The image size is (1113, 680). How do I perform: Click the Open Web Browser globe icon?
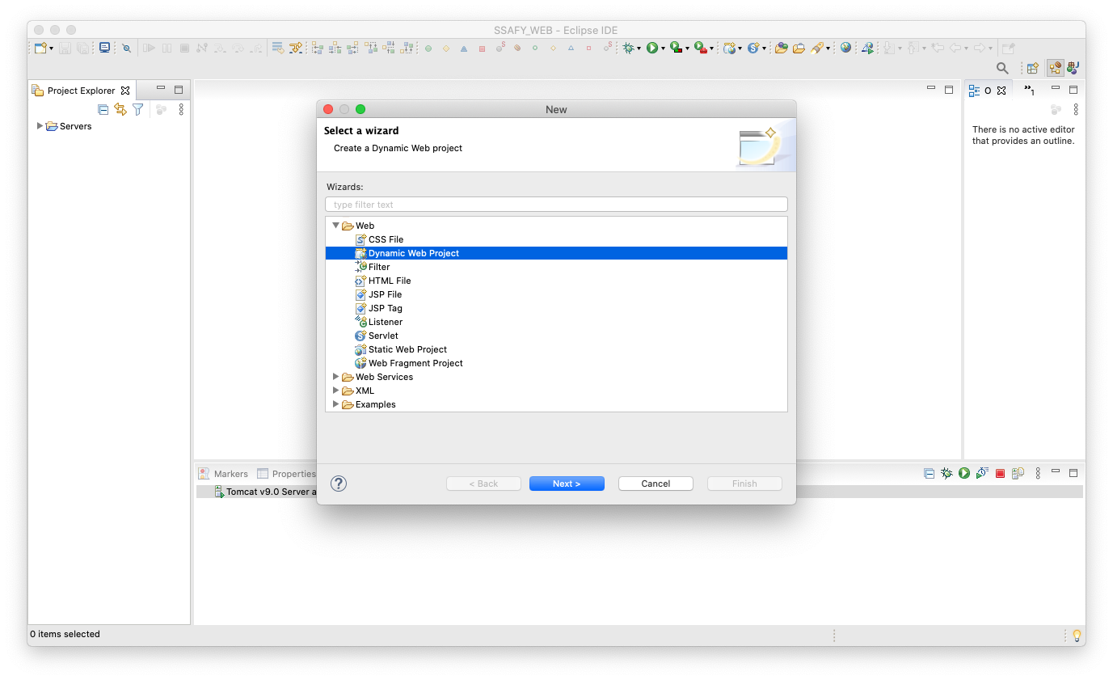point(845,48)
